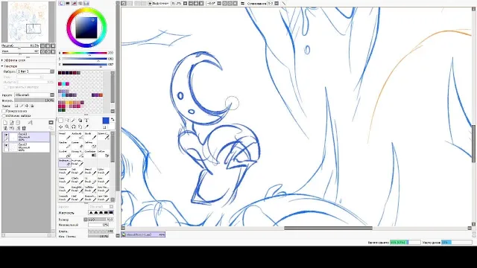This screenshot has width=477, height=268.
Task: Select the eyedropper color picker tool
Action: (86, 127)
